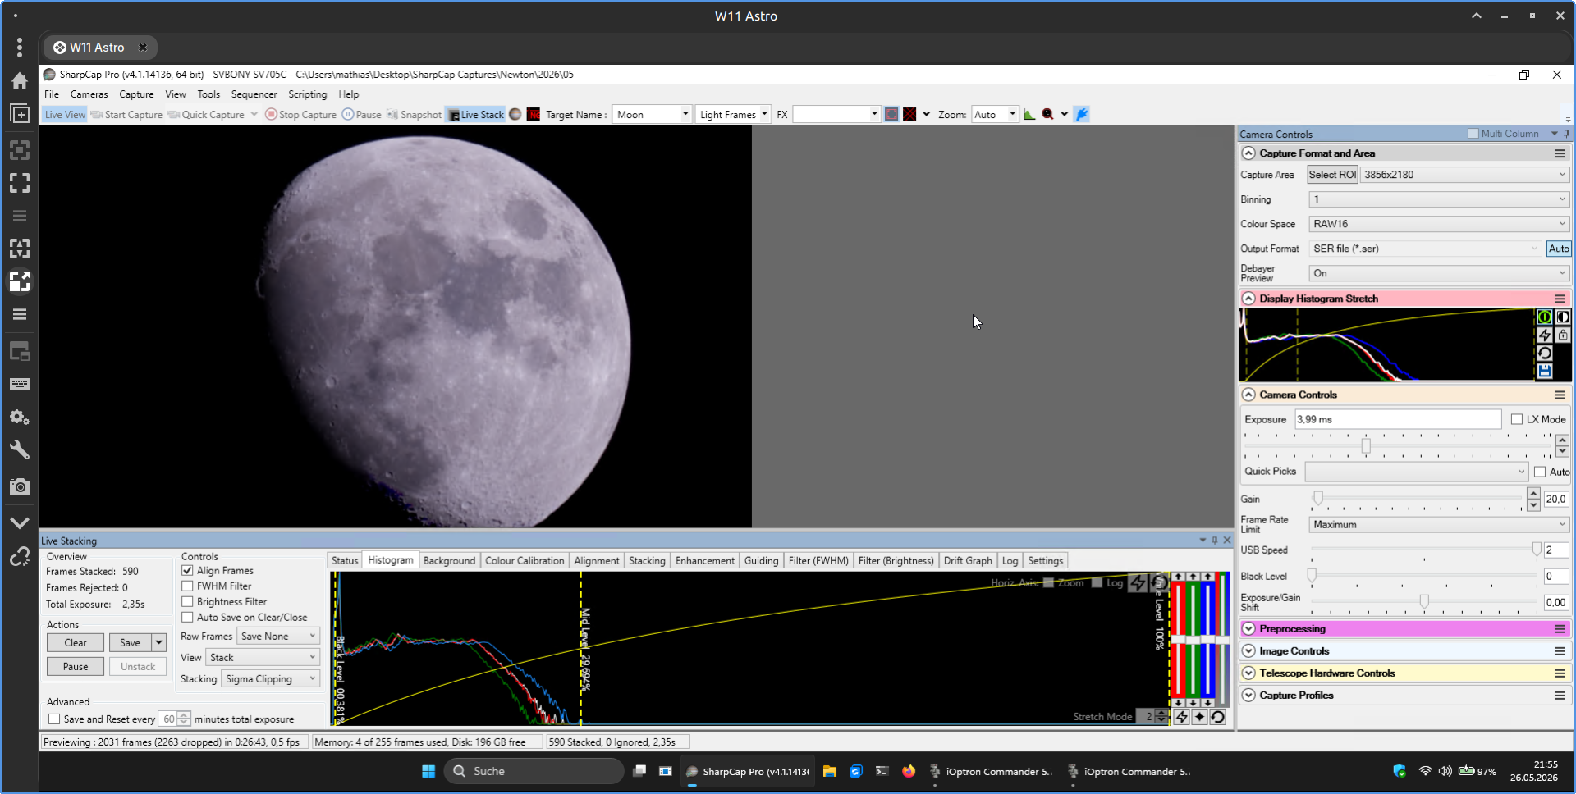This screenshot has width=1576, height=794.
Task: Click the keyboard icon in left sidebar
Action: 20,384
